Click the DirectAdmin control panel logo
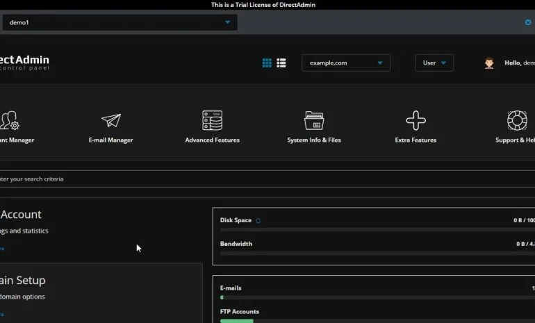The width and height of the screenshot is (535, 323). coord(24,63)
